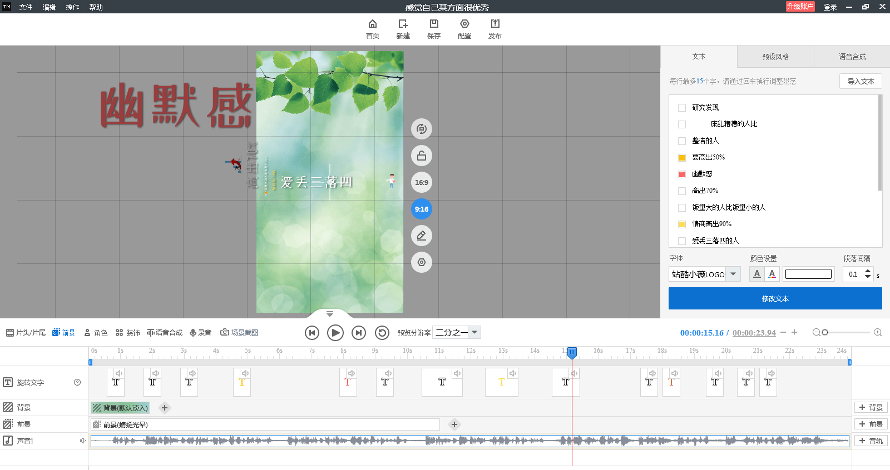
Task: Add a 前景 foreground from the toolbar
Action: coord(64,333)
